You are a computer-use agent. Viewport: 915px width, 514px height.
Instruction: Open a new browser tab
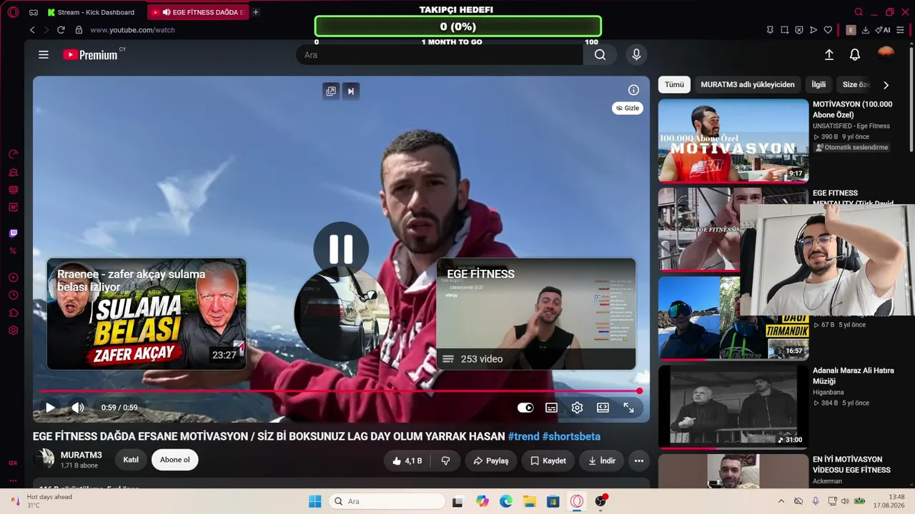(256, 12)
